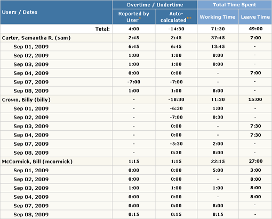
Task: Select the Reported by User column header
Action: point(134,17)
